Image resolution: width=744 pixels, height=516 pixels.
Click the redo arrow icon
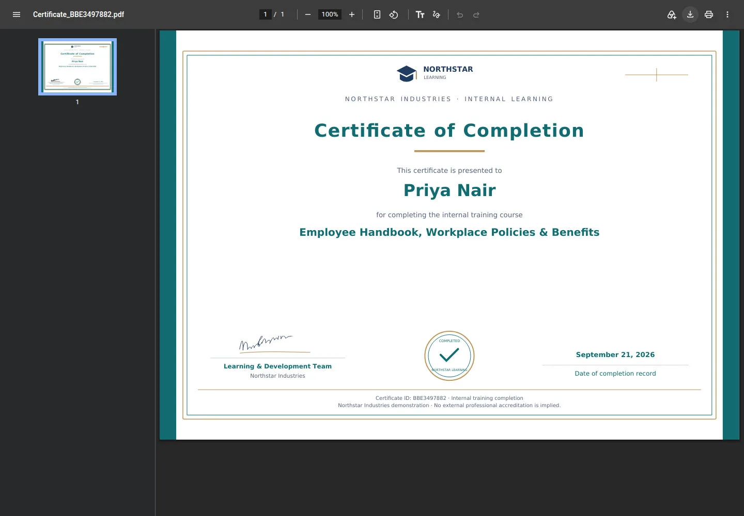tap(476, 14)
